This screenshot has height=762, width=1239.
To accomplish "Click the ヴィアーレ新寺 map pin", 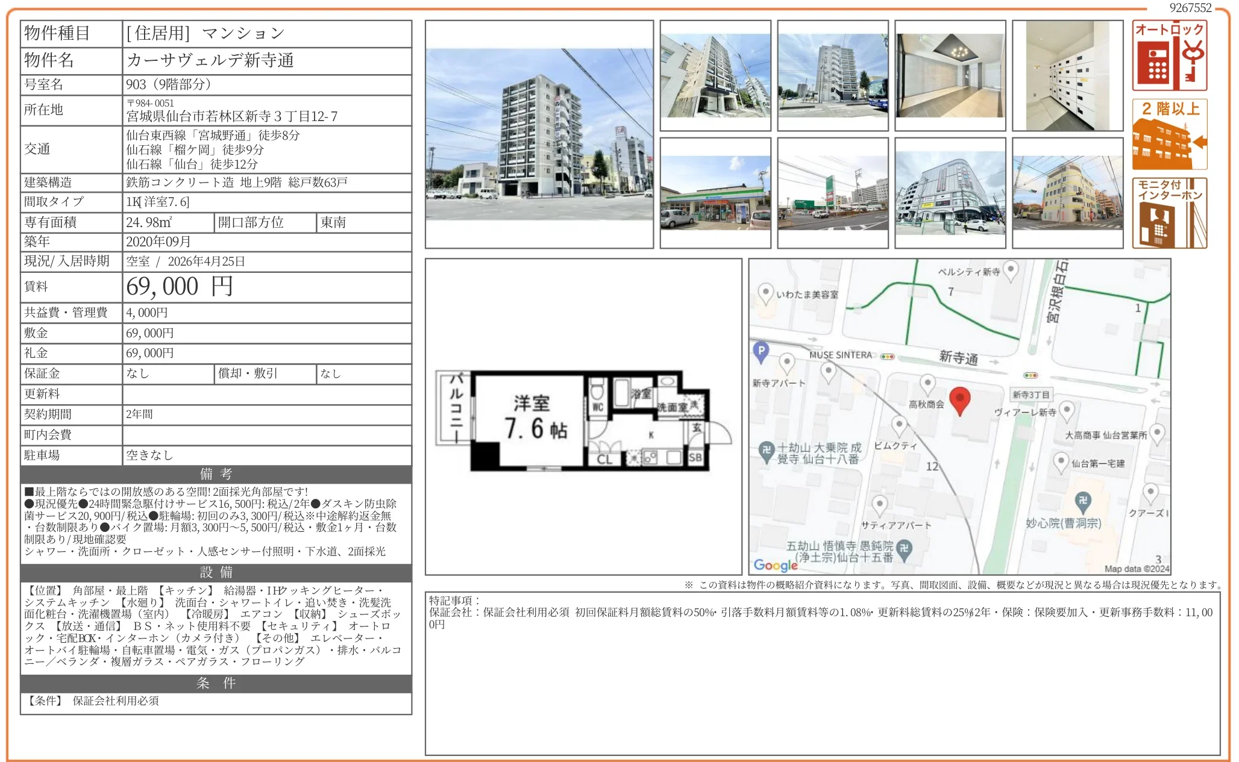I will 1067,412.
